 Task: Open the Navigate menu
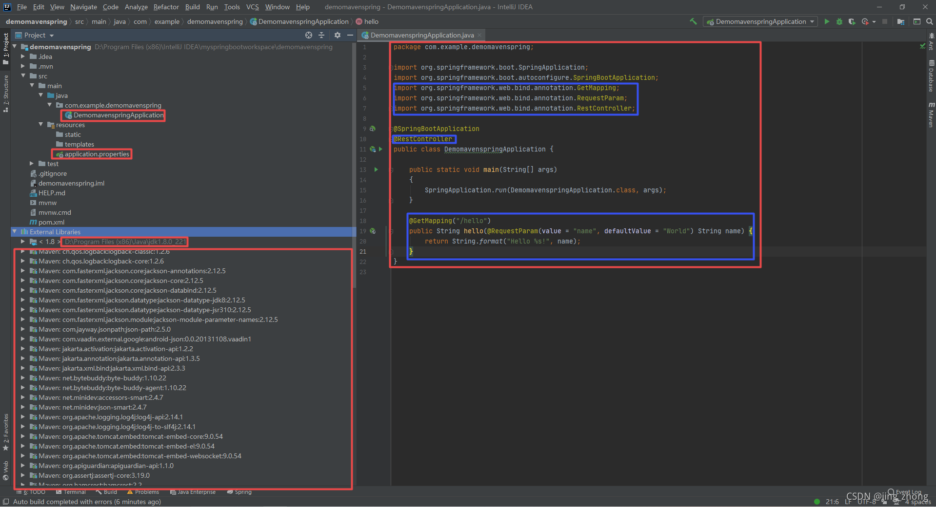83,7
